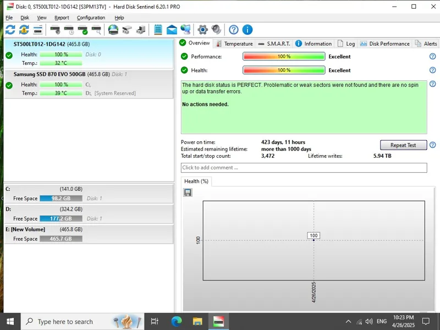The width and height of the screenshot is (440, 330).
Task: Click the disk-with-shield toolbar icon
Action: coord(55,30)
